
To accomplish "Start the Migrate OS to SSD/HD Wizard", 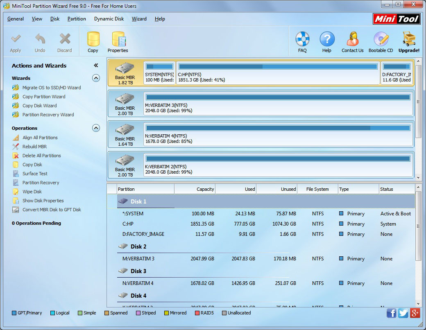I will pyautogui.click(x=51, y=88).
